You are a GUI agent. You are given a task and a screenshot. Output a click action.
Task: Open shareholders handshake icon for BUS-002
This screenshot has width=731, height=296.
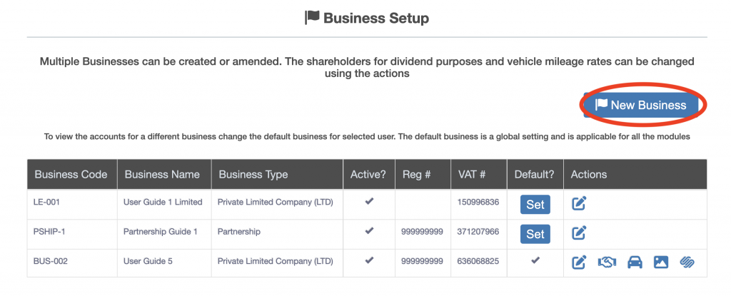click(x=607, y=262)
